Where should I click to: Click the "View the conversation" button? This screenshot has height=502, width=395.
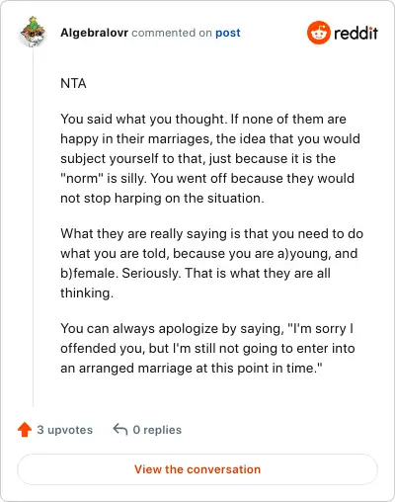[x=197, y=469]
